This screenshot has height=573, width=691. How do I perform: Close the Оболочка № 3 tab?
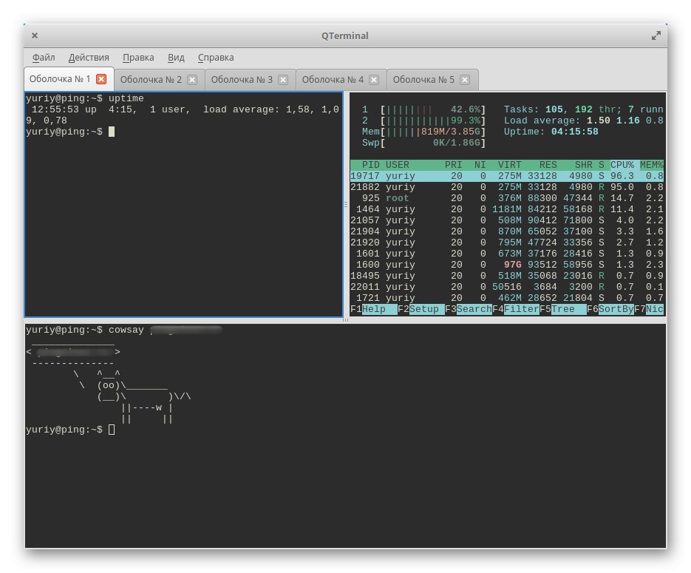[283, 80]
